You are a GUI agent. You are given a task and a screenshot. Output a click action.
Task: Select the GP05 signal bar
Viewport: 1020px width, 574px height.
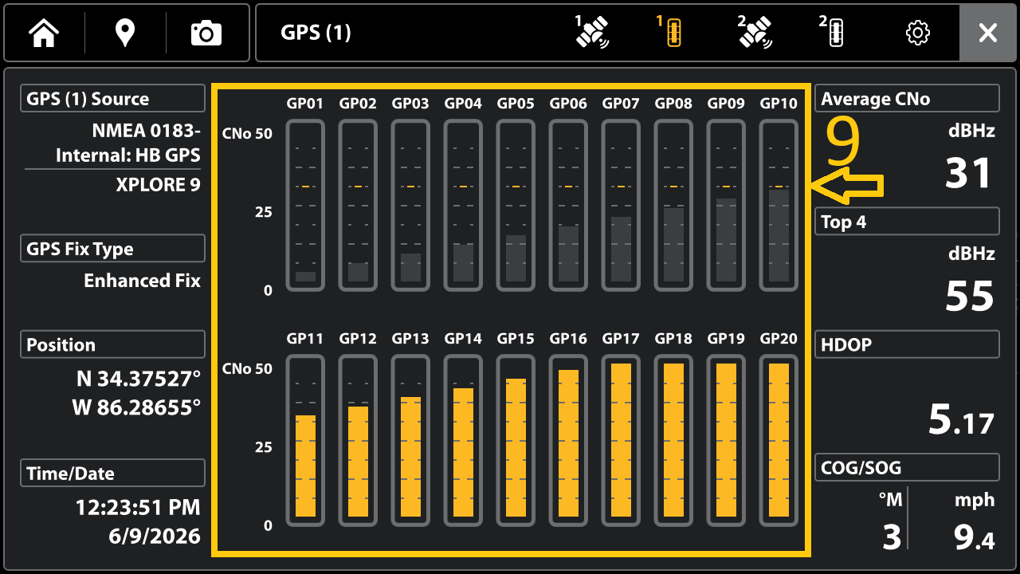[516, 205]
